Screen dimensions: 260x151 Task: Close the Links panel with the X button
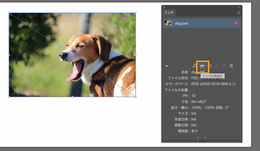[x=164, y=7]
